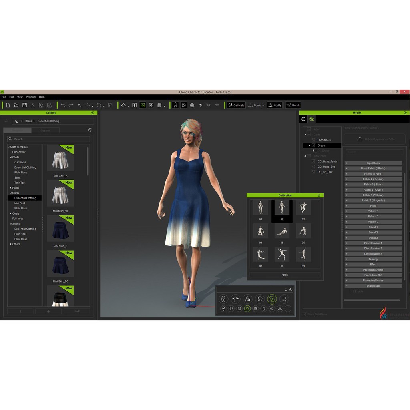Toggle the RL_G6_Hair checkbox
The image size is (410, 410).
tap(313, 172)
